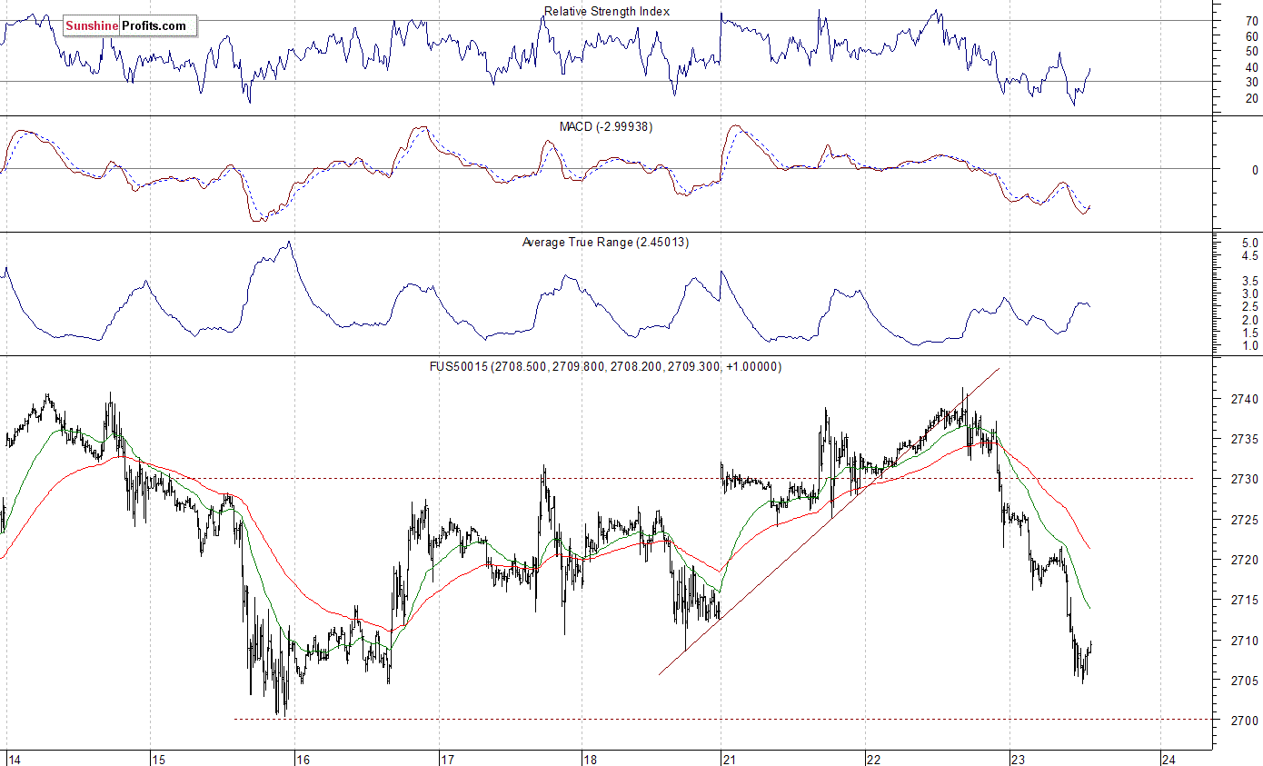Select the MACD (-2.99938) label
The image size is (1263, 766).
pyautogui.click(x=606, y=126)
